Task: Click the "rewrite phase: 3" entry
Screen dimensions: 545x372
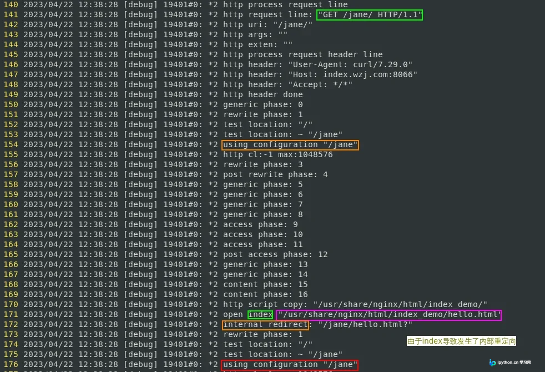Action: 263,164
